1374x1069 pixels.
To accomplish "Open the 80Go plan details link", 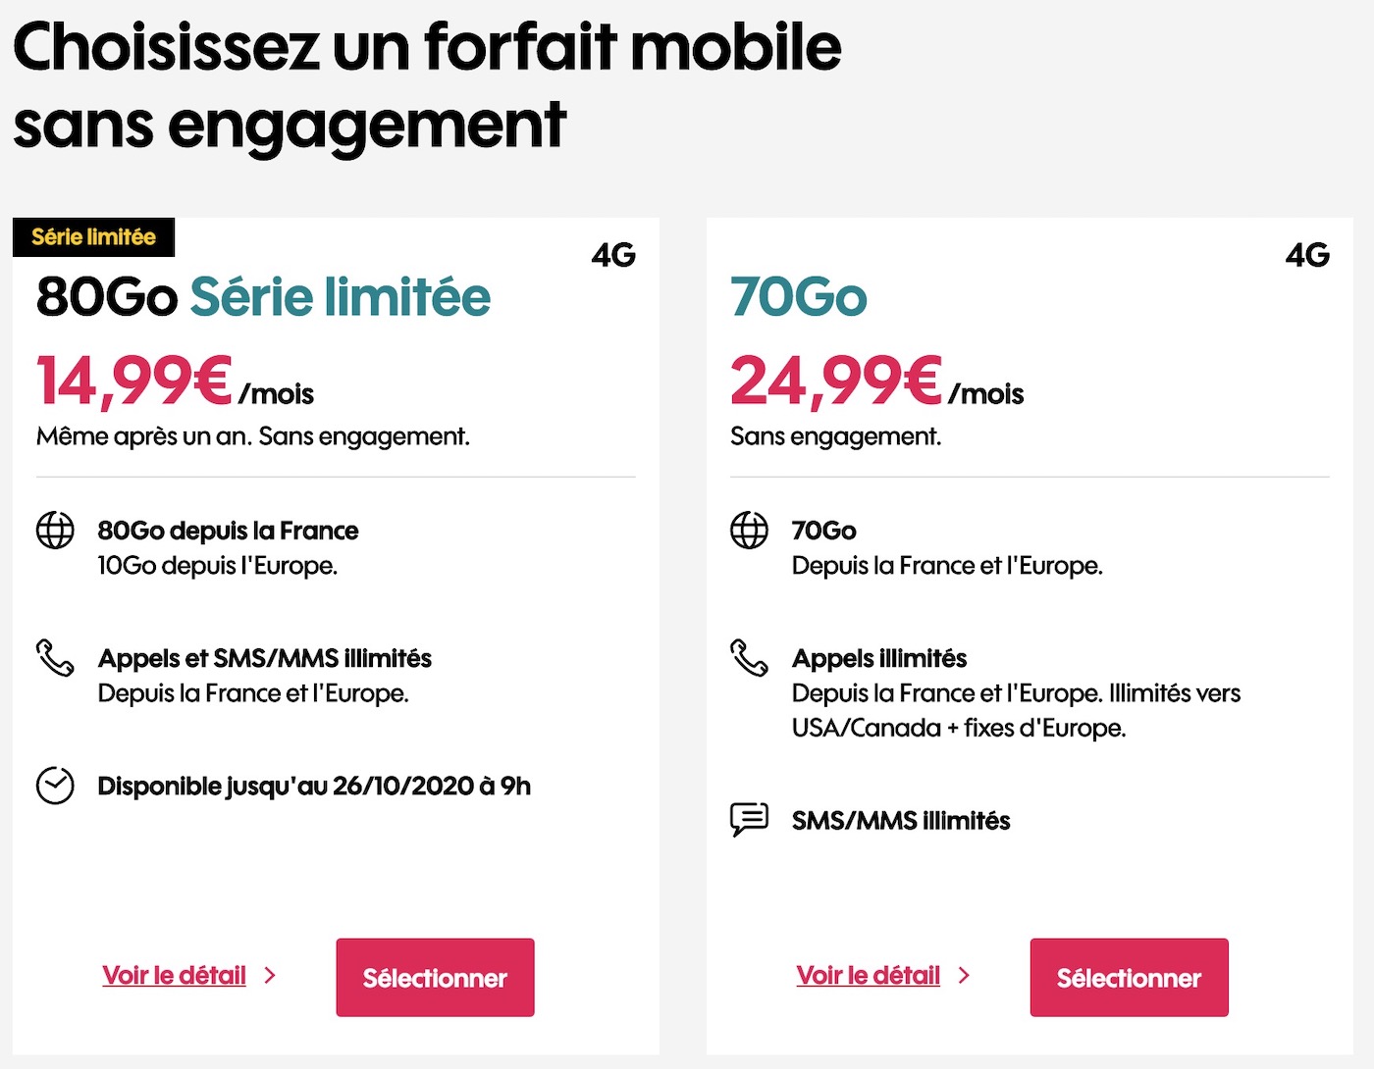I will pos(173,976).
